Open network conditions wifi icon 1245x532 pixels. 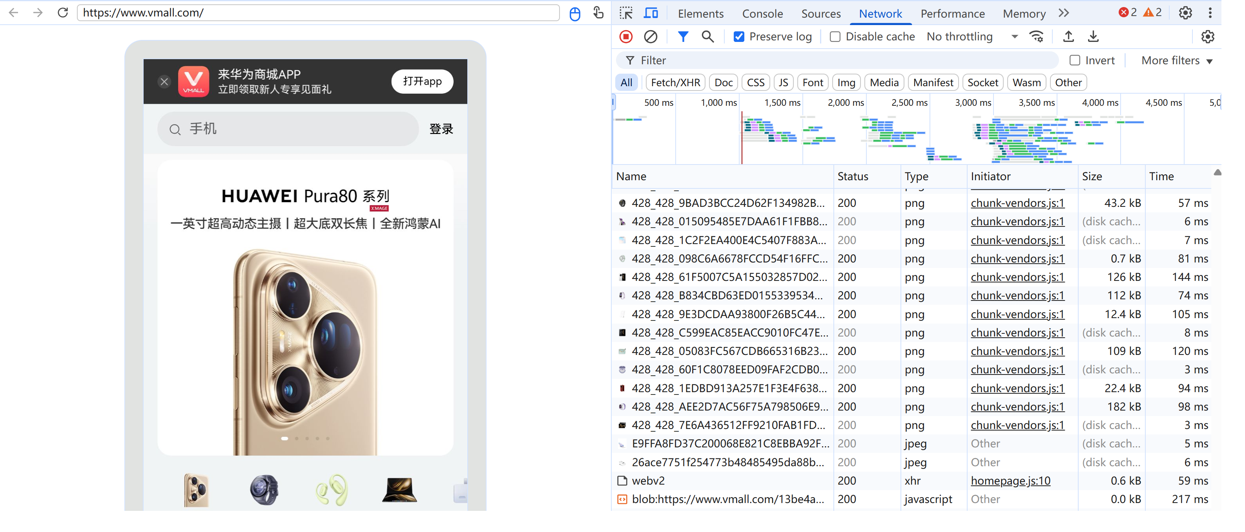(1037, 37)
